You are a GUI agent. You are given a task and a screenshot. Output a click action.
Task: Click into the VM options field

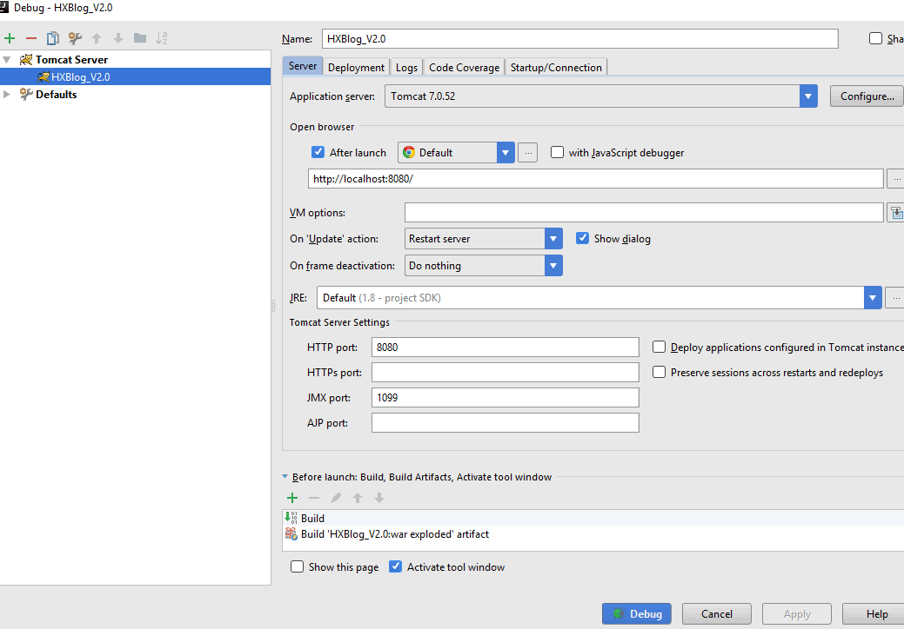point(644,213)
